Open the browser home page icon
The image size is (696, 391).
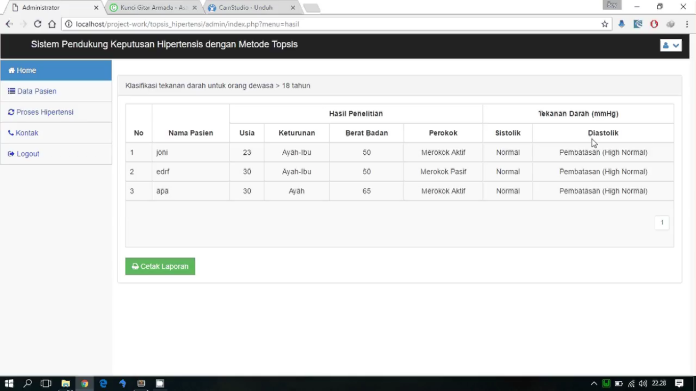(x=52, y=24)
